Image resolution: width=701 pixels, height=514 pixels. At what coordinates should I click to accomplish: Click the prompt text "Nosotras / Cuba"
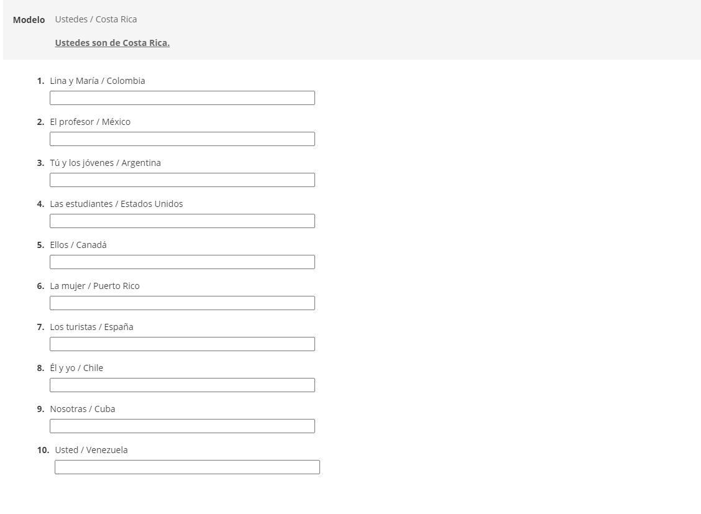pyautogui.click(x=83, y=409)
